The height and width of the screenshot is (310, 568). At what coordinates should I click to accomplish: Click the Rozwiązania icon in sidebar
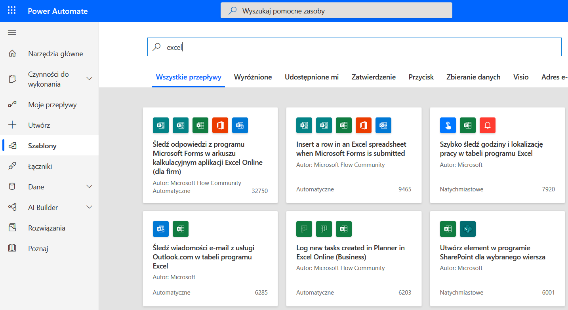tap(12, 228)
